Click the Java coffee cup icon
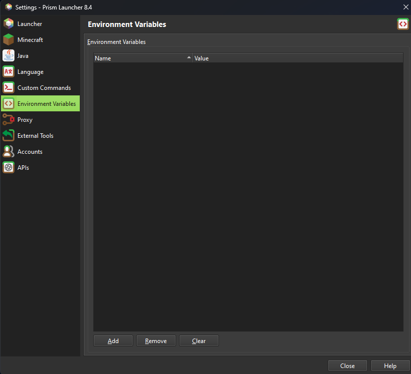 (x=8, y=55)
